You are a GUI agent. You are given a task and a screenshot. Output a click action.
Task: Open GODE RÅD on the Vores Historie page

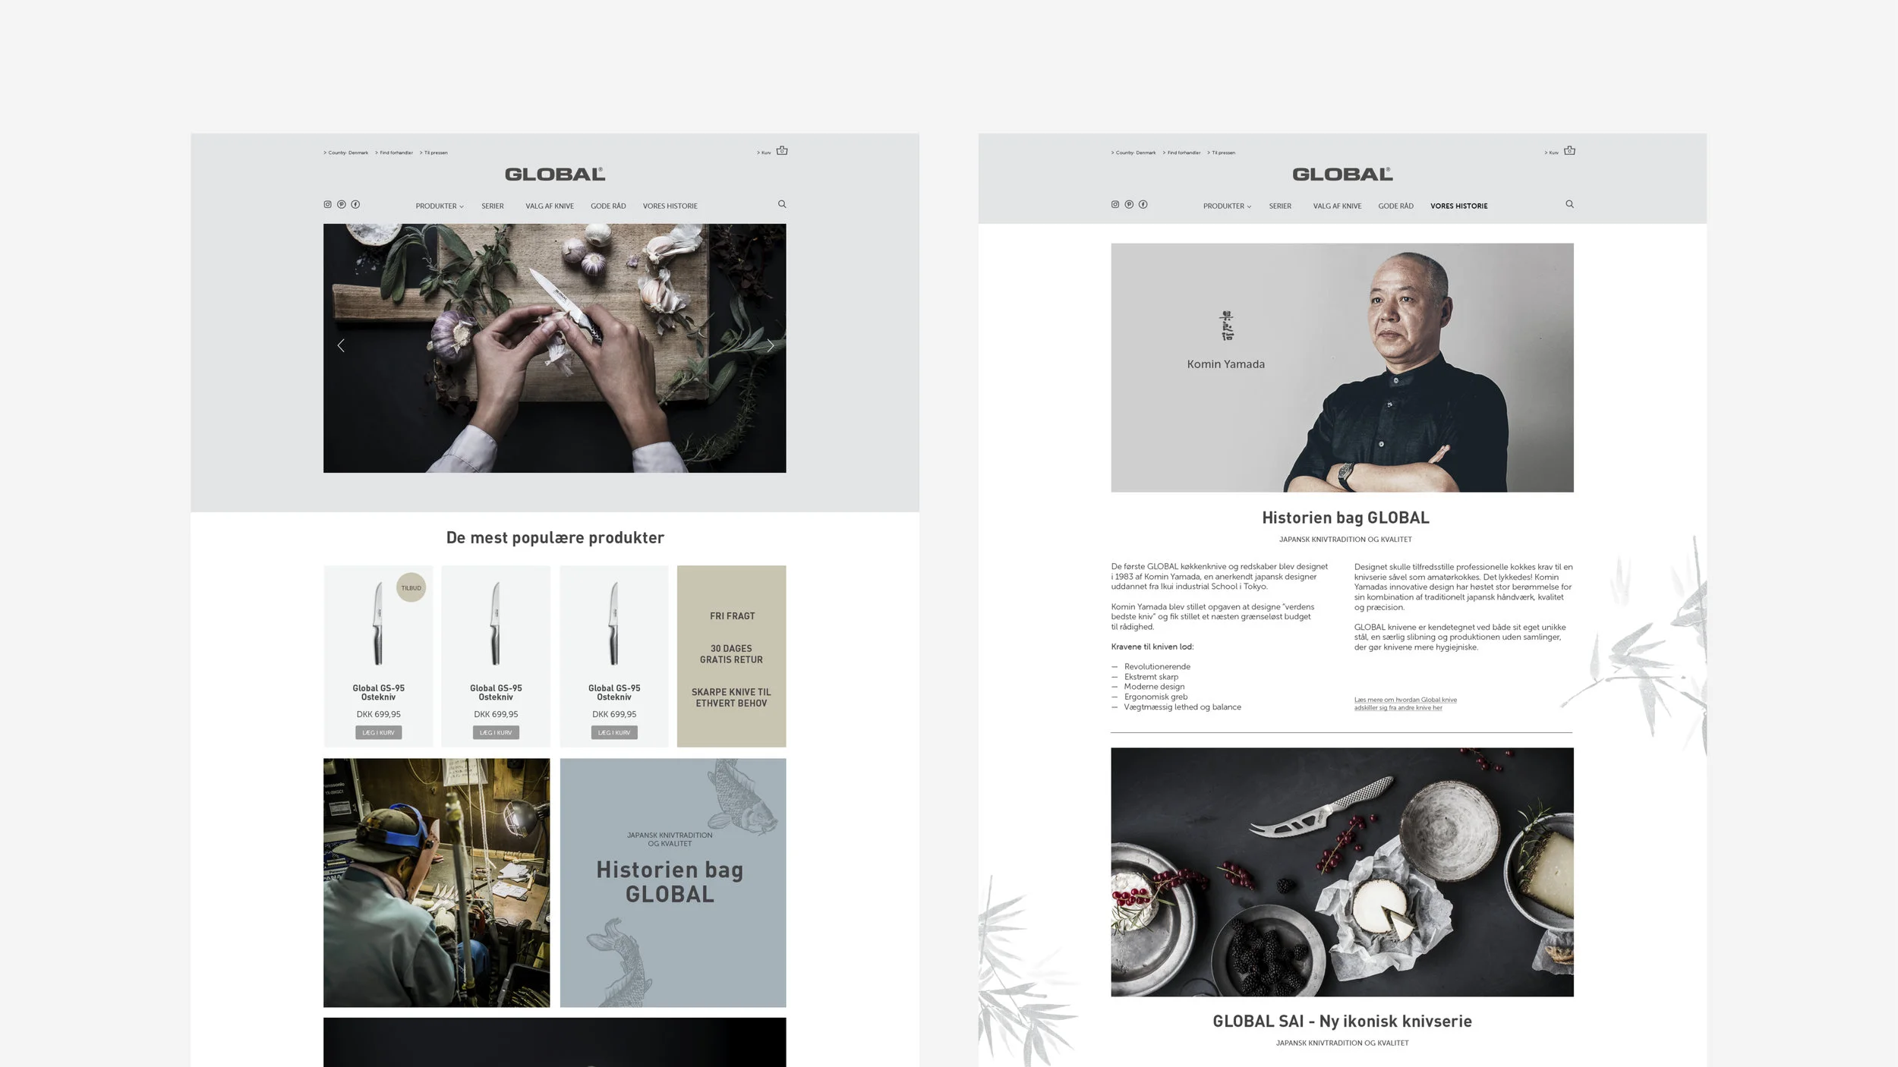coord(1395,206)
